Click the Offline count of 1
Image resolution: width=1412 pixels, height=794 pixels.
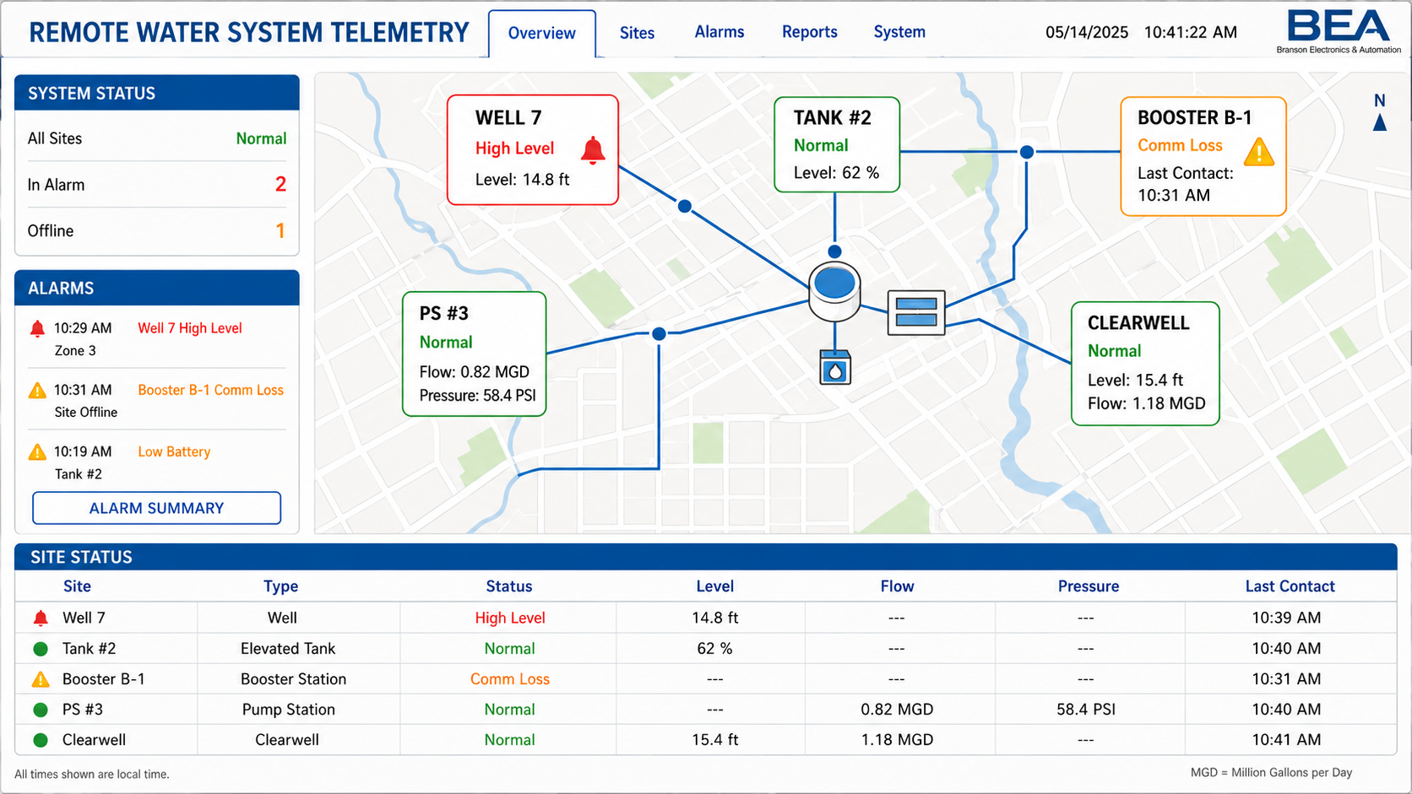pos(280,230)
